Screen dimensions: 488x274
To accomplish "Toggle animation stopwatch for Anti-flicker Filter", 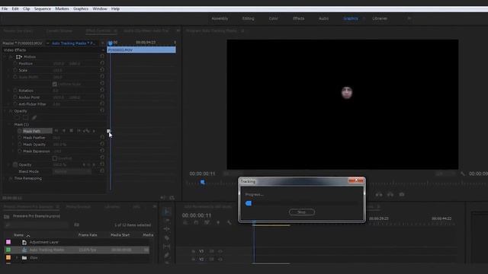I will (15, 104).
